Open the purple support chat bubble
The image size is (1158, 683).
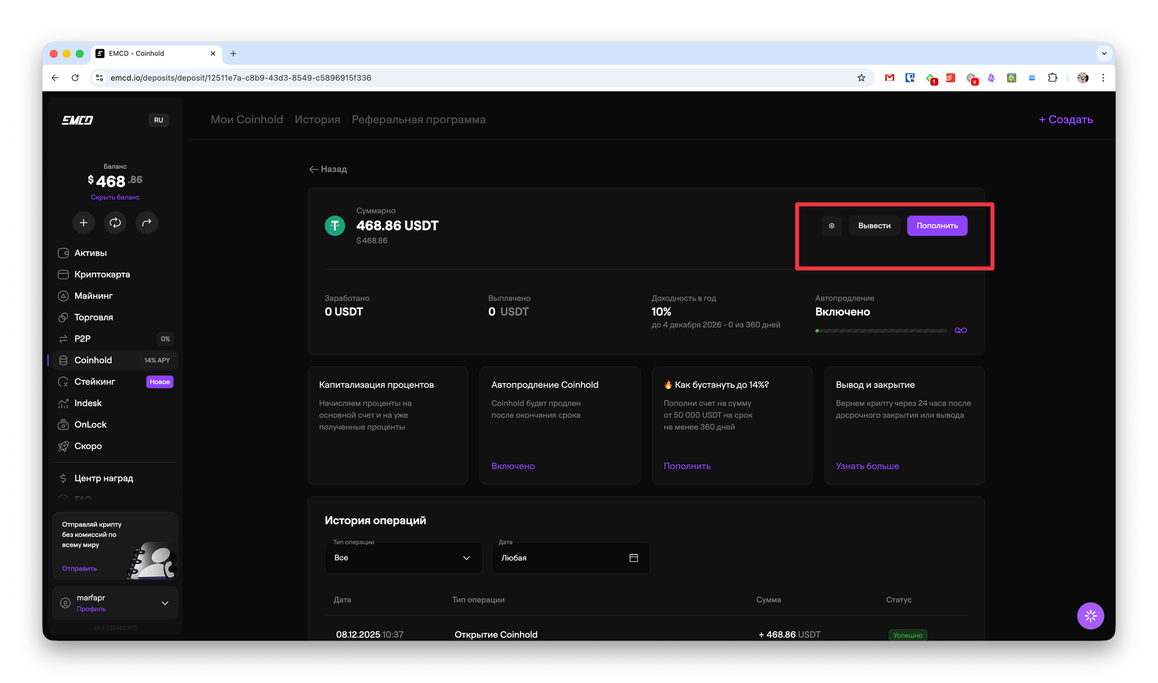click(x=1090, y=616)
